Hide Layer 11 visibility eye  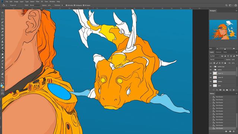click(210, 73)
